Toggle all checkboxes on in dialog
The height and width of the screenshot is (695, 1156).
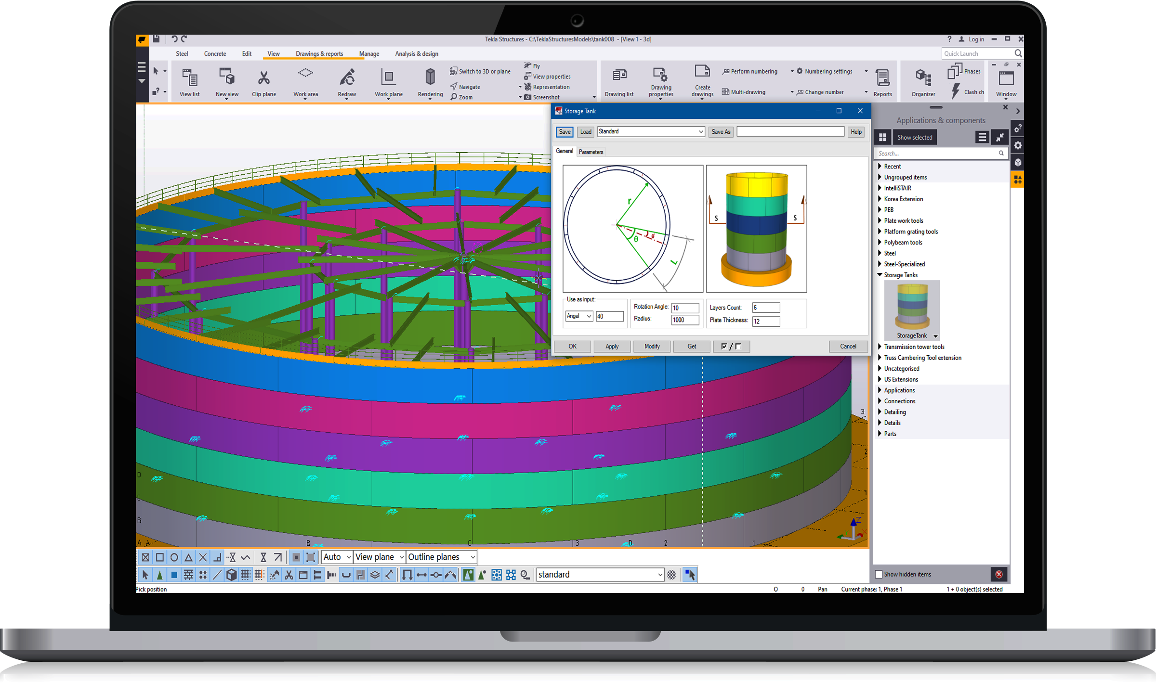(x=724, y=347)
